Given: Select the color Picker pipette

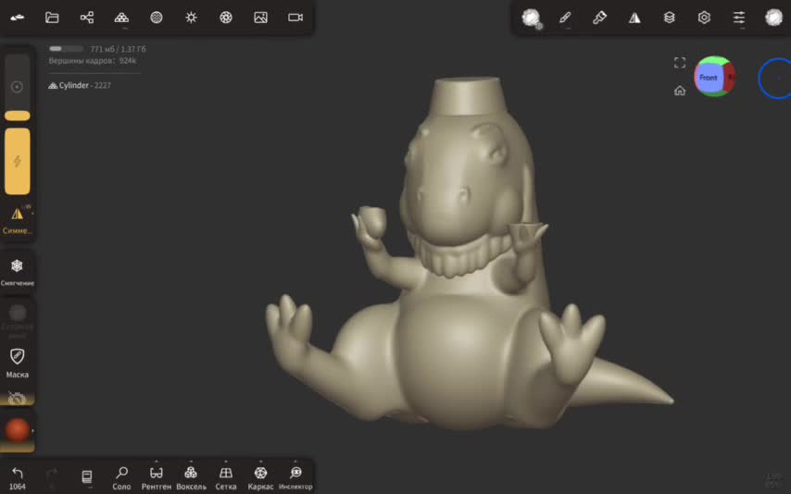Looking at the screenshot, I should pyautogui.click(x=599, y=18).
